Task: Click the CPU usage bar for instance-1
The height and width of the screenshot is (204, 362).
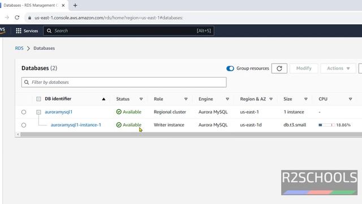Action: pyautogui.click(x=326, y=125)
